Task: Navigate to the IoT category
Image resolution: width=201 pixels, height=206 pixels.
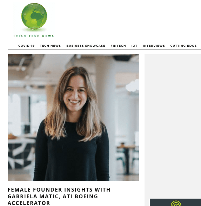Action: click(134, 46)
